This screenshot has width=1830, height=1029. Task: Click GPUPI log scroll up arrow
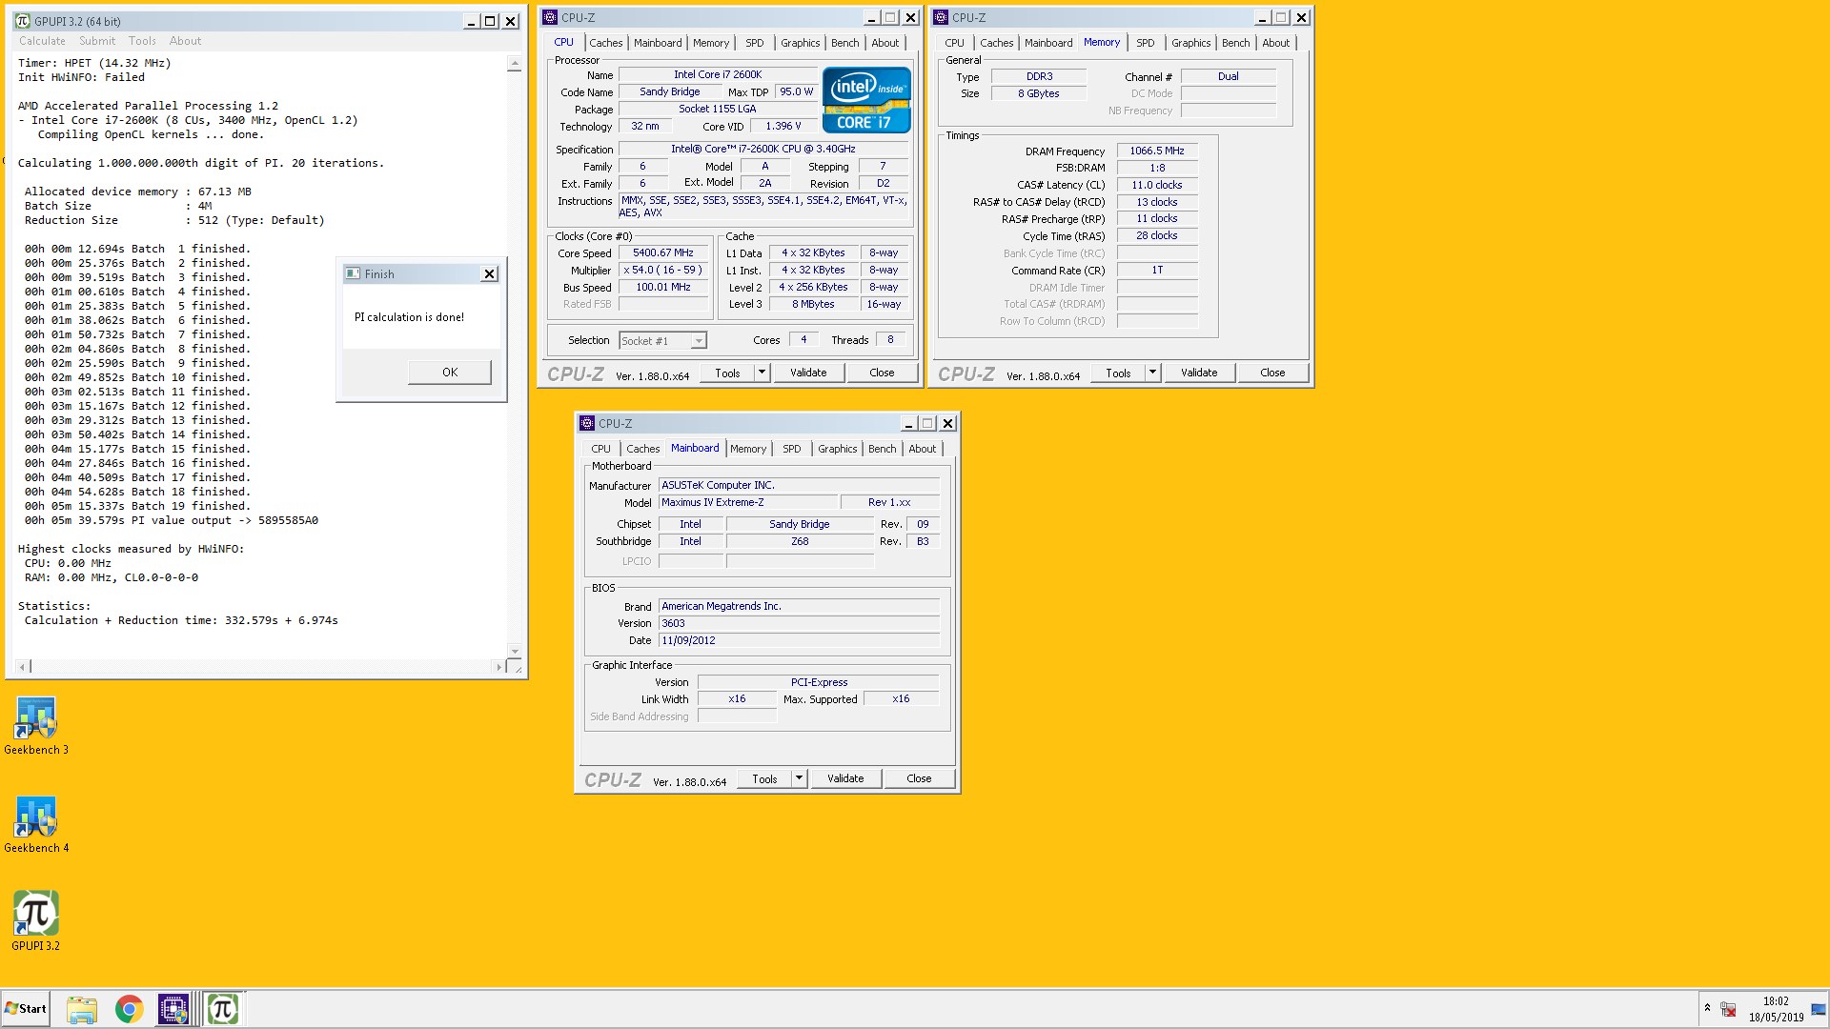515,64
